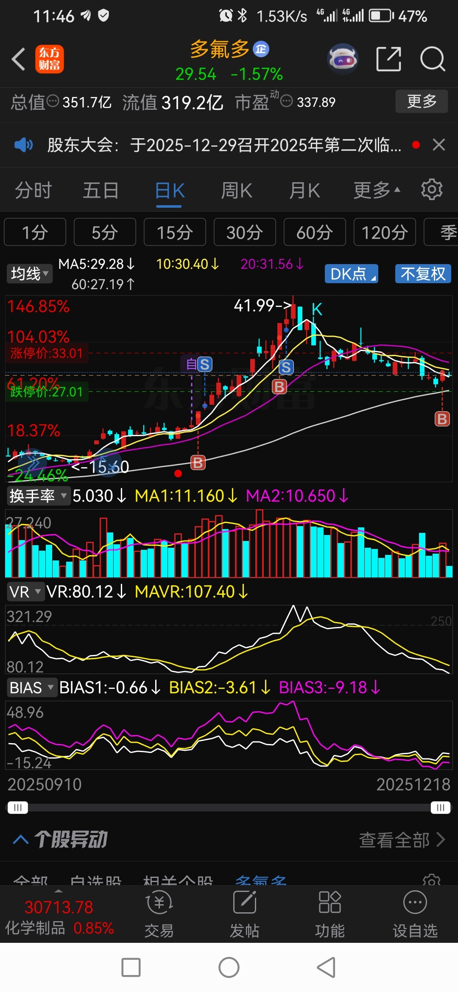Viewport: 458px width, 992px height.
Task: Tap left date range slider handle
Action: (x=17, y=807)
